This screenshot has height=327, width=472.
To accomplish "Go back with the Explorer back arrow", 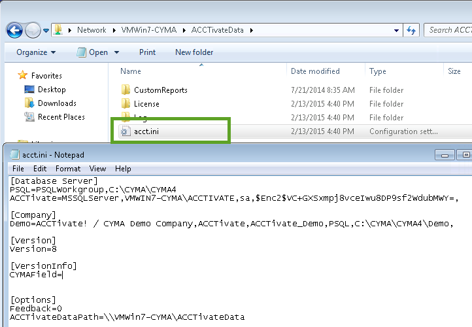I will (x=14, y=30).
